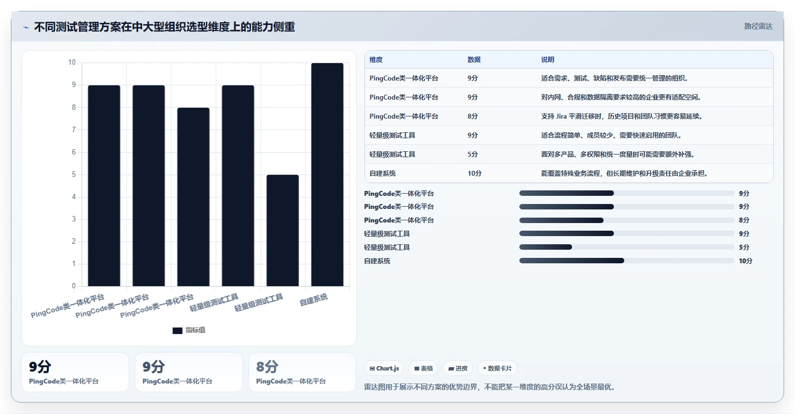Click table cell 适合流程简单、成员较少 description

point(611,135)
